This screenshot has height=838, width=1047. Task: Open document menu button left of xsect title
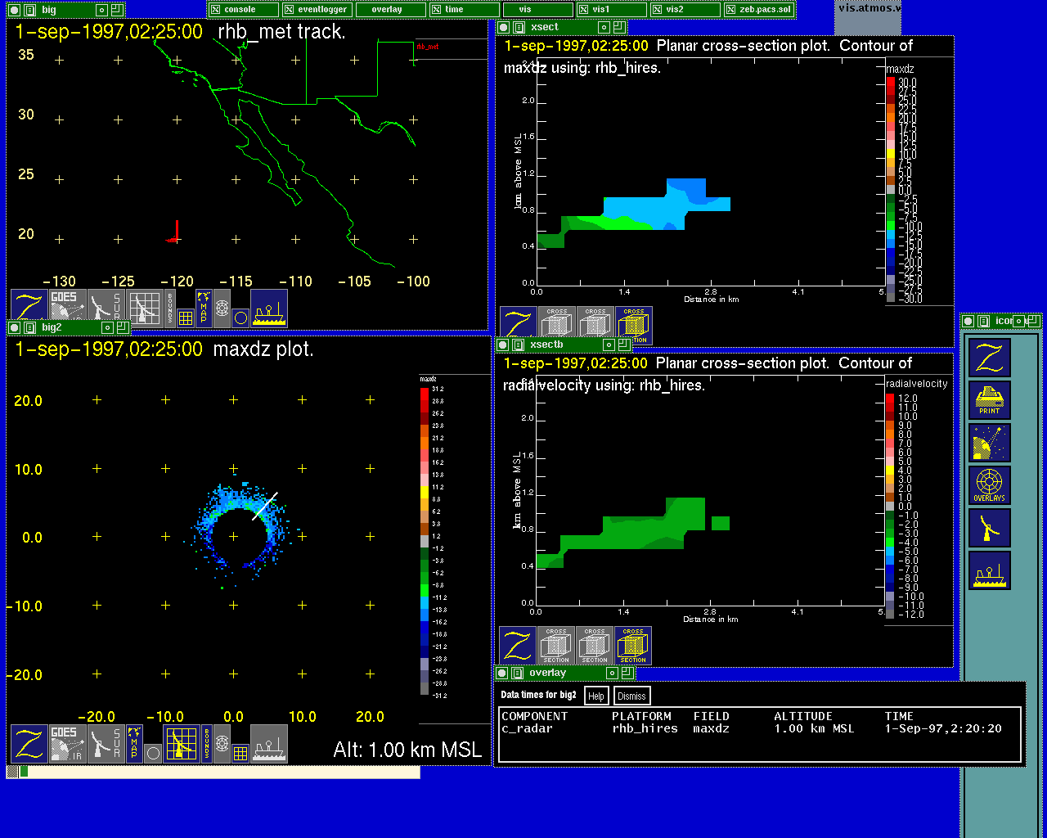[517, 27]
